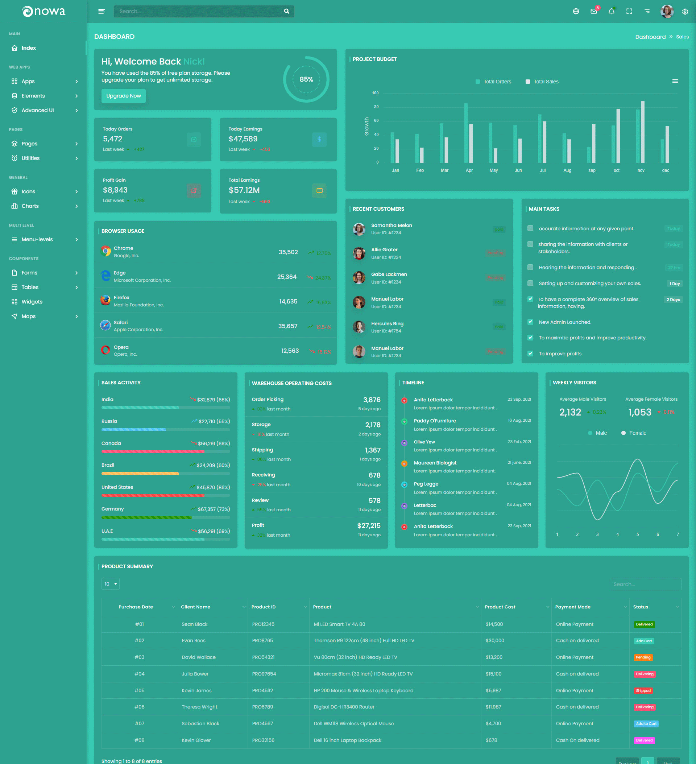The width and height of the screenshot is (696, 764).
Task: Open the Widgets sidebar item
Action: (32, 302)
